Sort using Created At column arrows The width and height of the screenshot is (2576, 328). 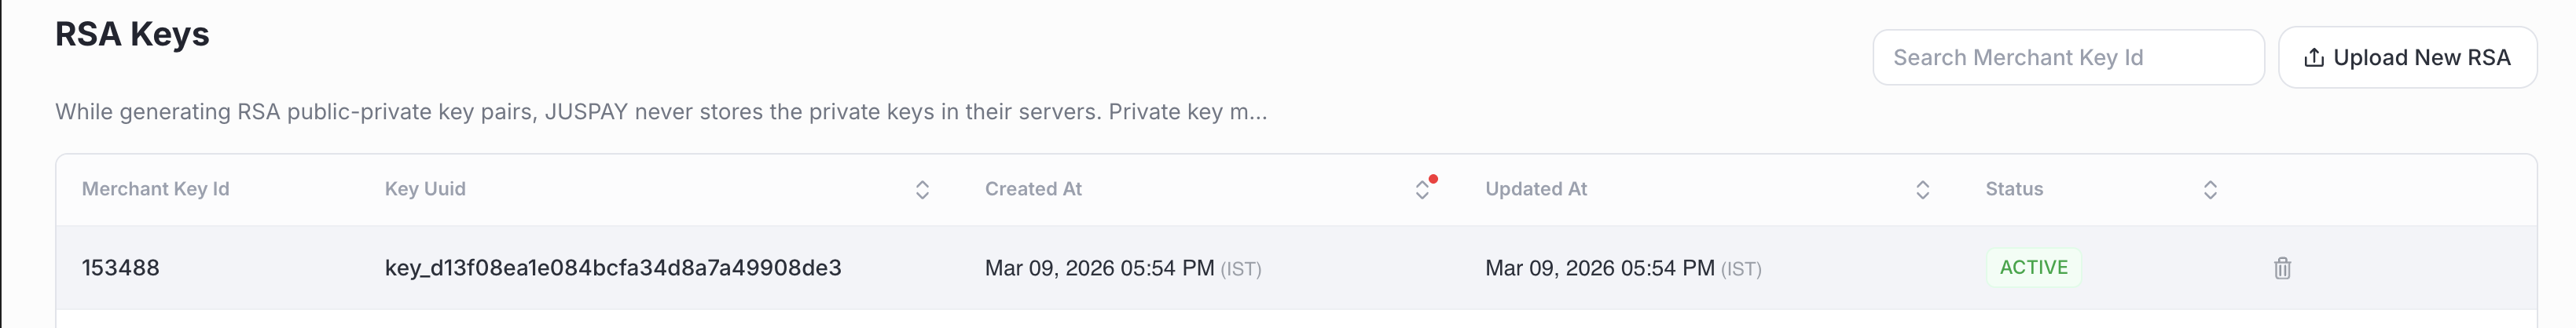1422,190
